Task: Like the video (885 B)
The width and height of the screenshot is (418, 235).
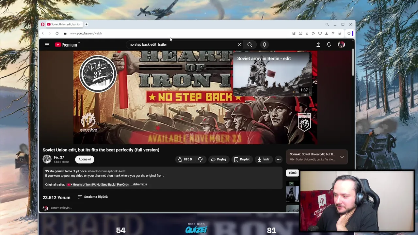Action: [185, 159]
